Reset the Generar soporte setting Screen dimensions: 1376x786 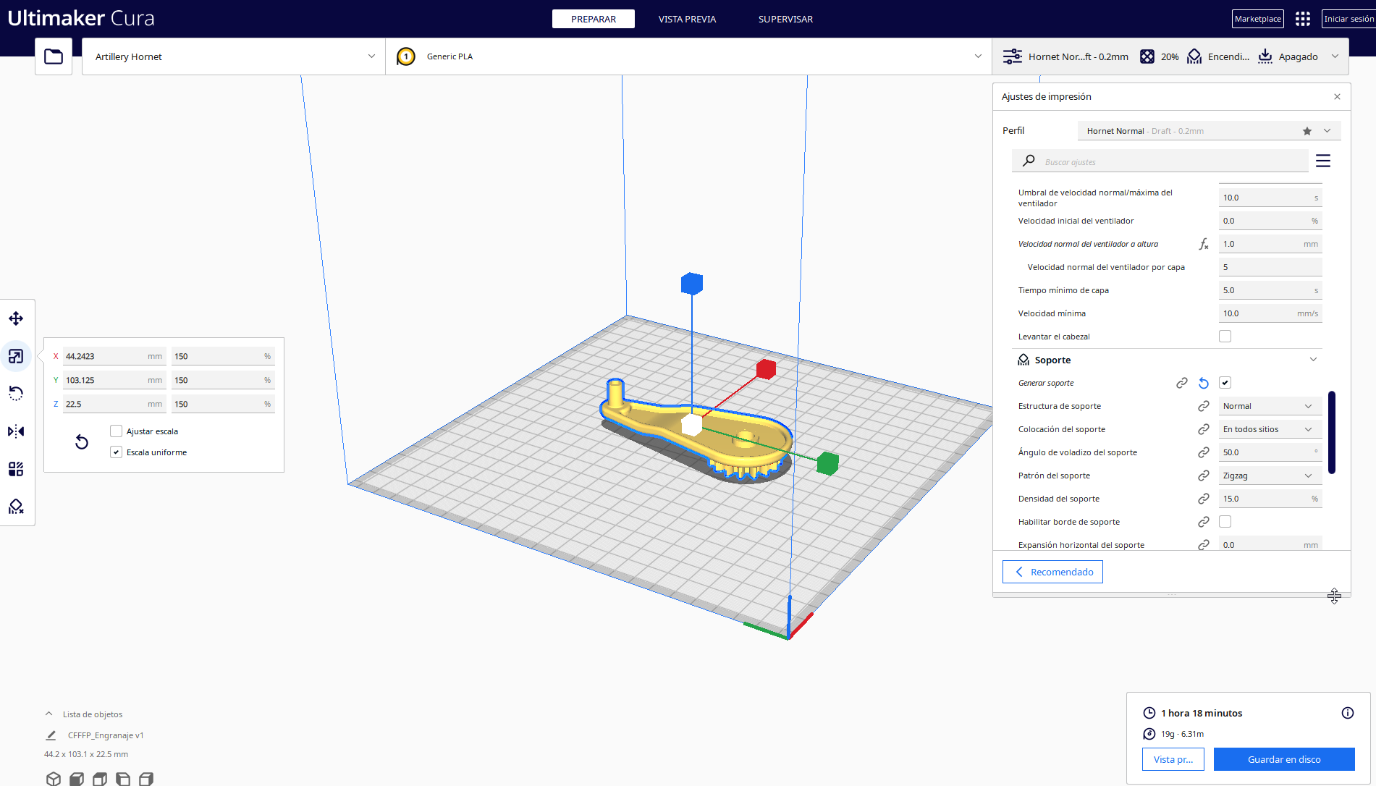tap(1204, 383)
